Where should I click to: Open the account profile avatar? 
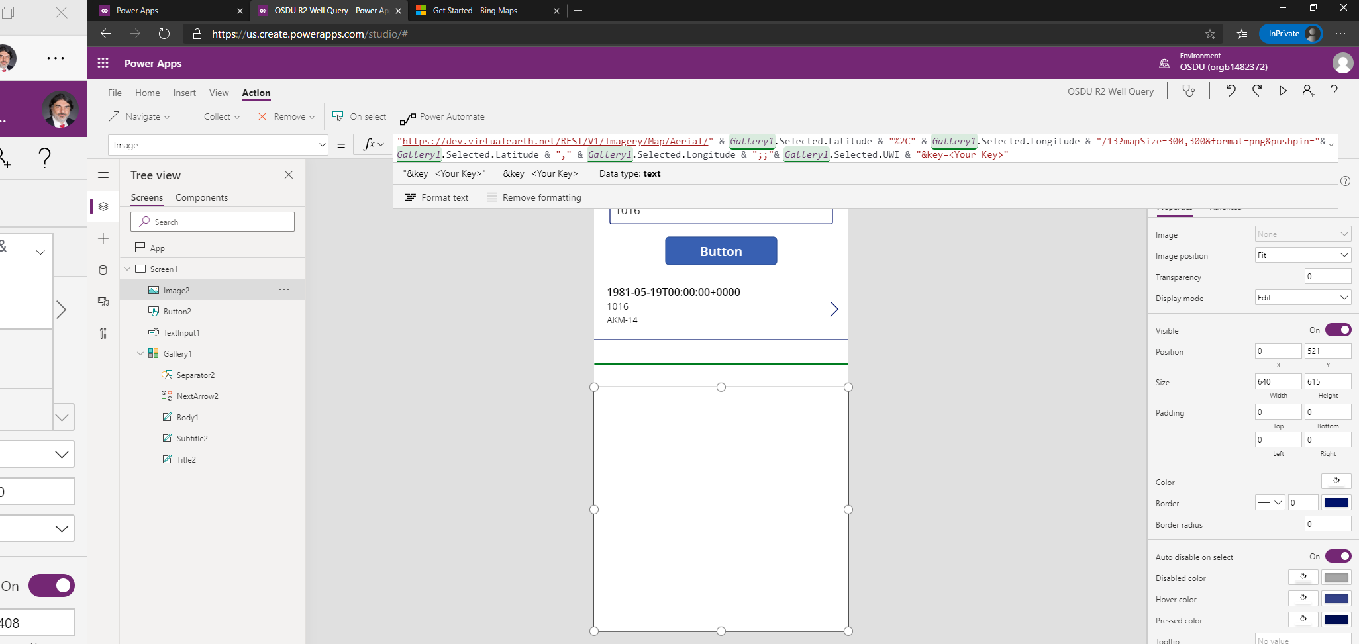pos(1342,63)
